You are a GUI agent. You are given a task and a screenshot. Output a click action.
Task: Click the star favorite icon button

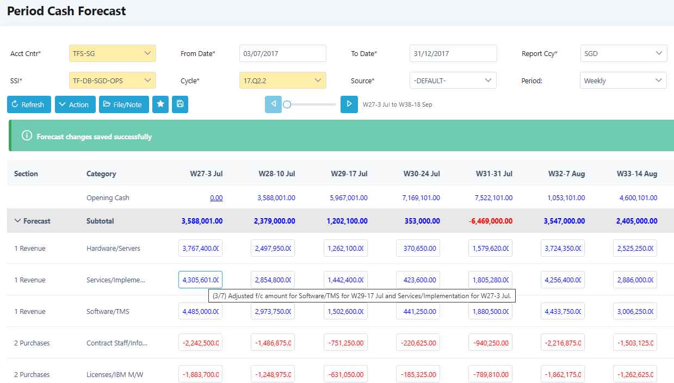click(160, 104)
